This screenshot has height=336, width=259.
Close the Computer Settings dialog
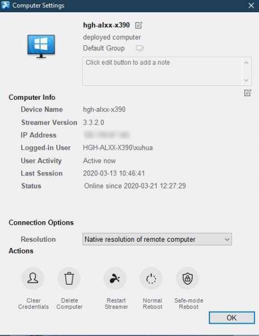251,6
